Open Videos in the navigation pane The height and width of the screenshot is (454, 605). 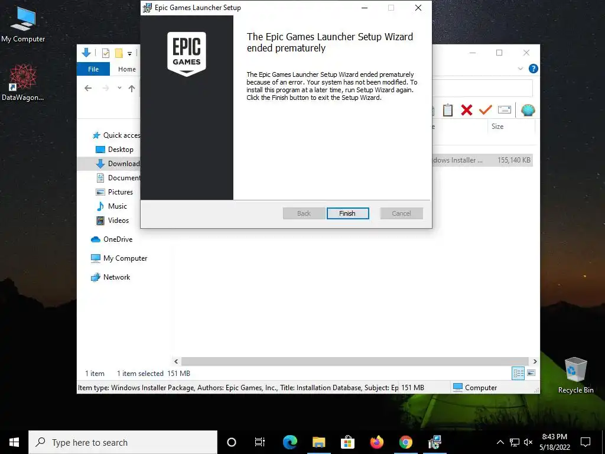(x=112, y=220)
